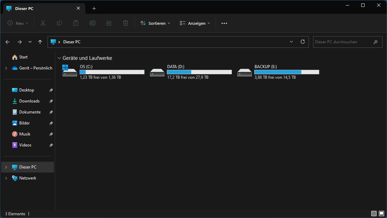
Task: Expand Gerrit – Persönlich in sidebar
Action: 6,68
